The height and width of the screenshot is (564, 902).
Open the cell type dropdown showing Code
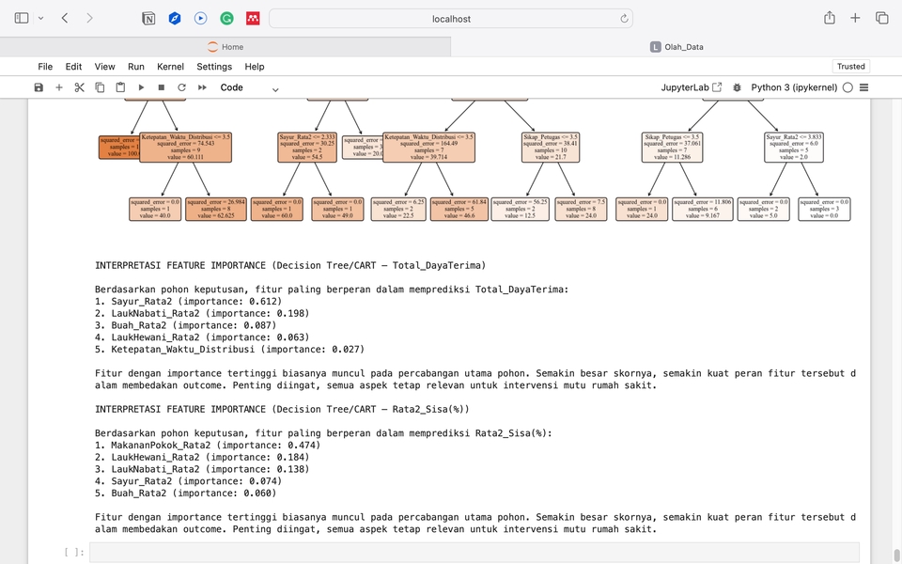pyautogui.click(x=249, y=87)
